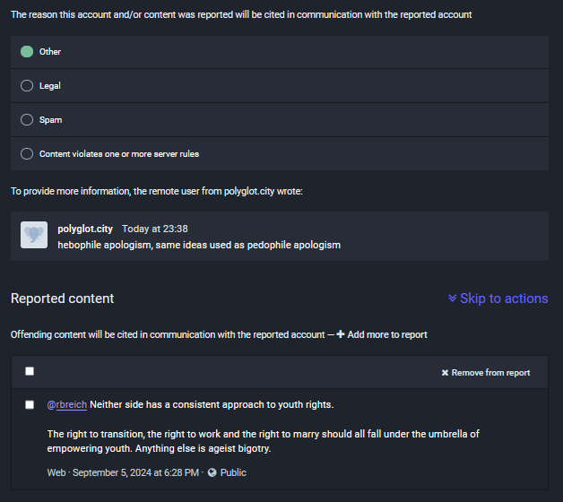
Task: Open the September 5, 2024 post timestamp
Action: point(135,472)
